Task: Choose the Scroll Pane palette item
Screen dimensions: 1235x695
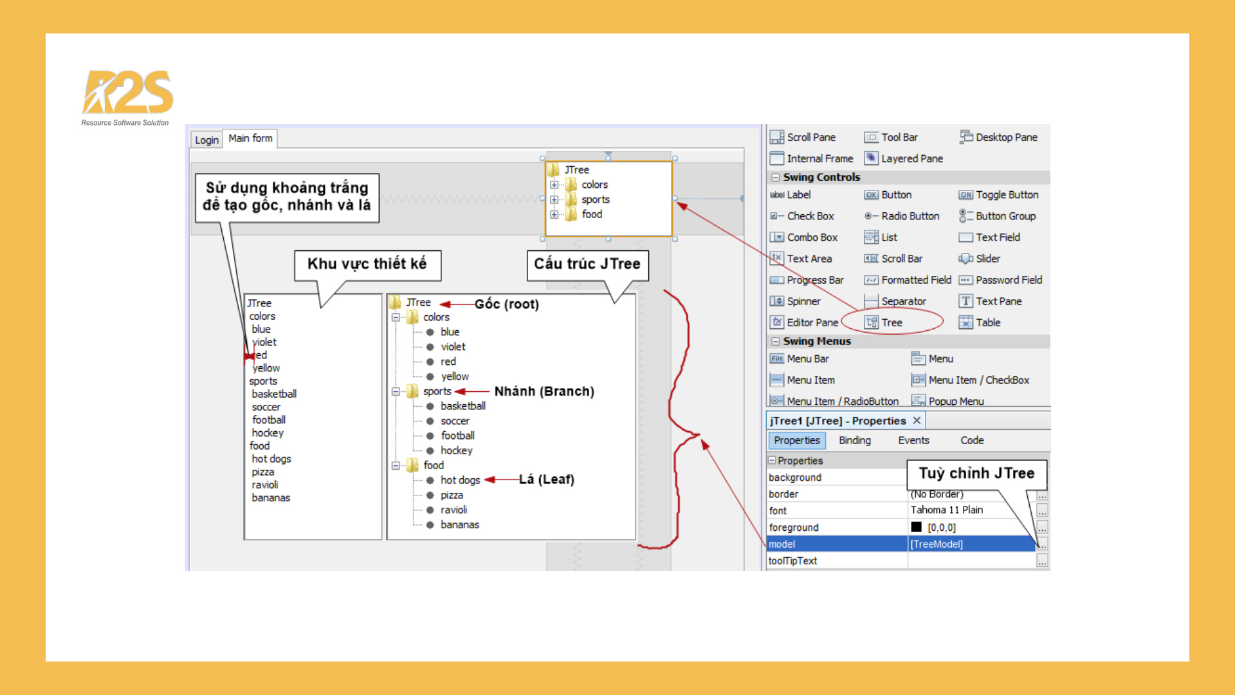Action: click(810, 137)
